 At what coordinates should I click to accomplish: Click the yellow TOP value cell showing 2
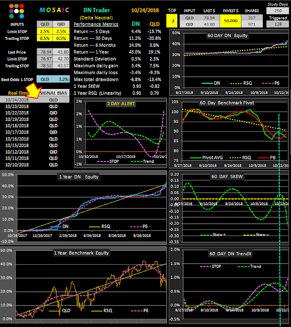(172, 21)
